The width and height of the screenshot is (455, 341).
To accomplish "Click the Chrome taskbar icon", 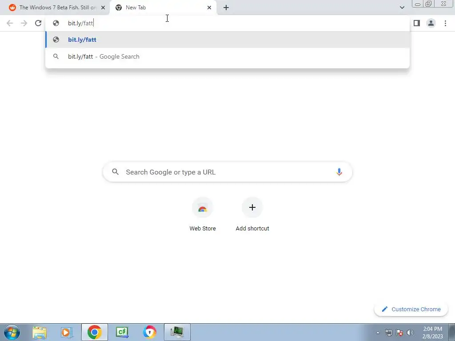I will pyautogui.click(x=94, y=332).
